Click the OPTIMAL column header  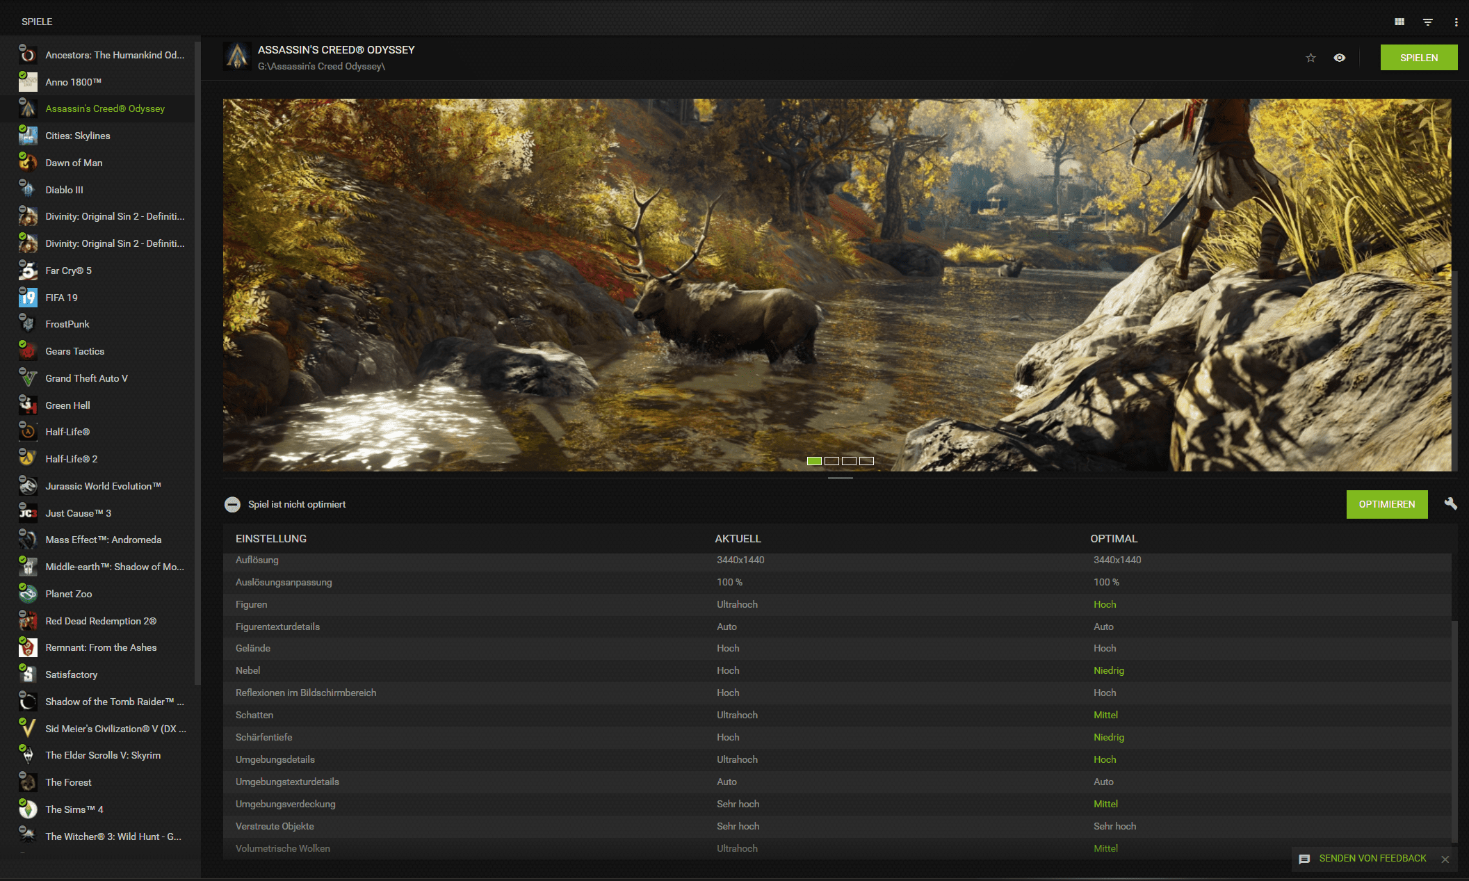point(1114,539)
